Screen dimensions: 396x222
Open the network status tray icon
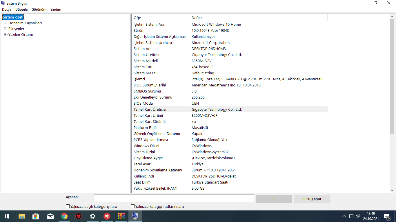pos(351,216)
